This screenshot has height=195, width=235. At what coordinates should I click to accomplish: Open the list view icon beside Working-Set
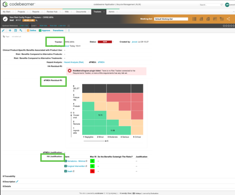pyautogui.click(x=194, y=19)
